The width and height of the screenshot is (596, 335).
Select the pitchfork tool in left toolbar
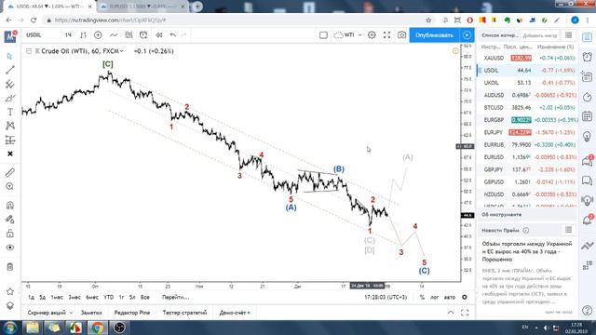click(x=10, y=84)
